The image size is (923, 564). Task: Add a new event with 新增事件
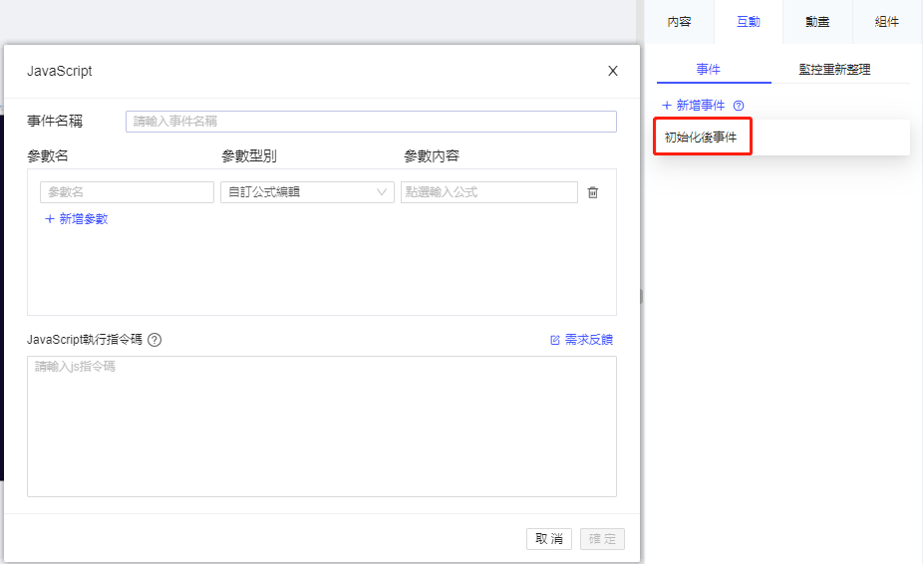(694, 106)
